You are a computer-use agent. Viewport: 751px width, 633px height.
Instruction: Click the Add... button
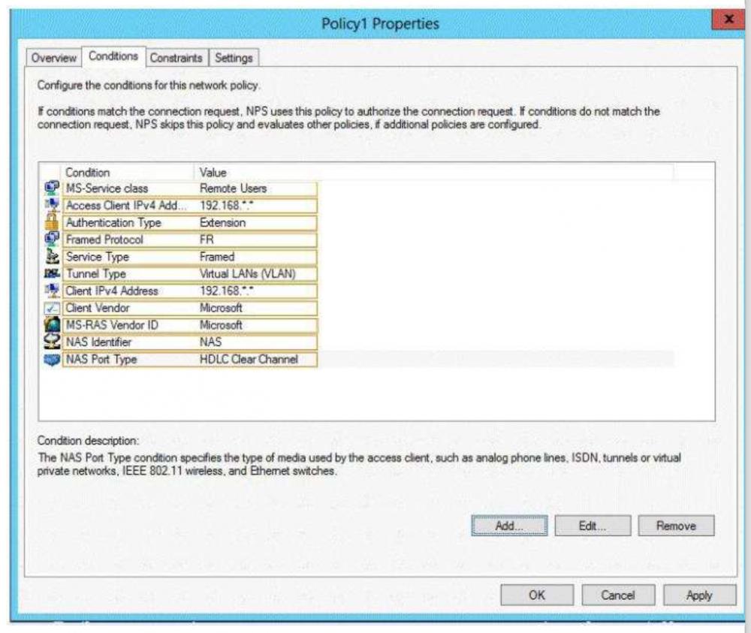(509, 526)
